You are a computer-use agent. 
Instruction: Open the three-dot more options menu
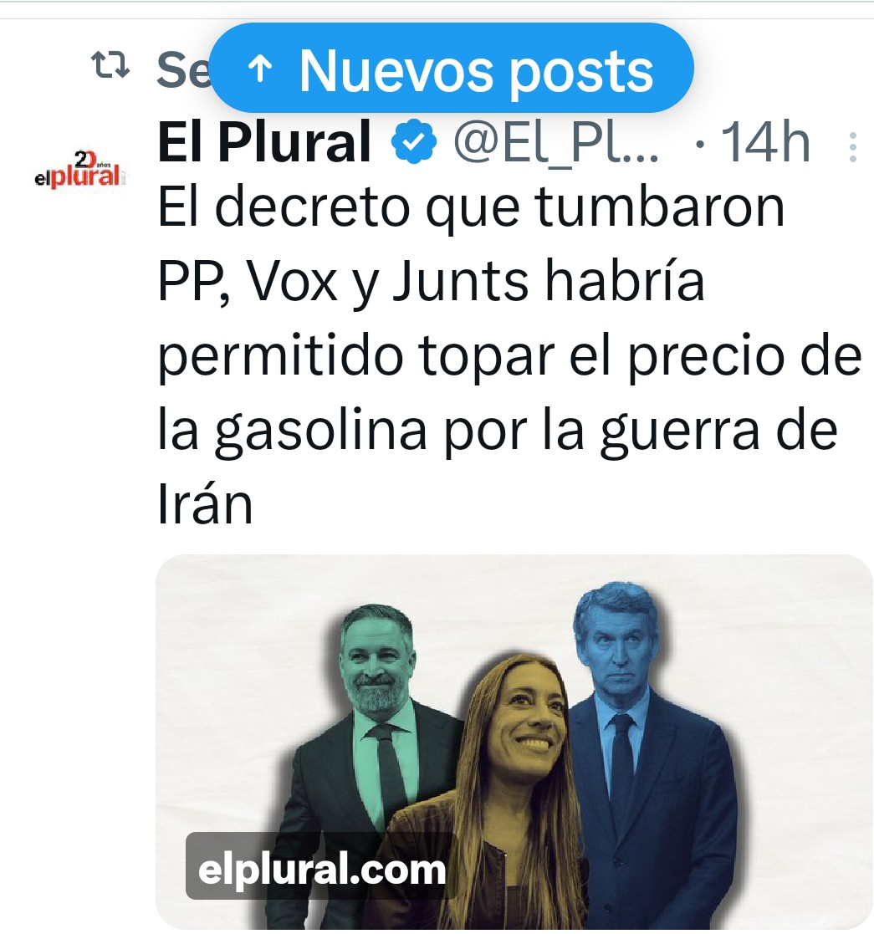click(853, 146)
